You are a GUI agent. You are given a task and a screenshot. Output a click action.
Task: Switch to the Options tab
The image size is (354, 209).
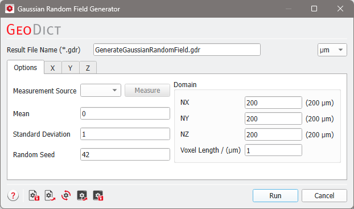click(x=26, y=67)
